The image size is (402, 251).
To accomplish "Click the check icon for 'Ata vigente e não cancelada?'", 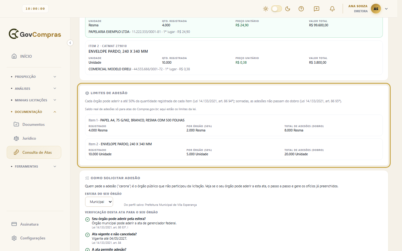I will coord(87,235).
